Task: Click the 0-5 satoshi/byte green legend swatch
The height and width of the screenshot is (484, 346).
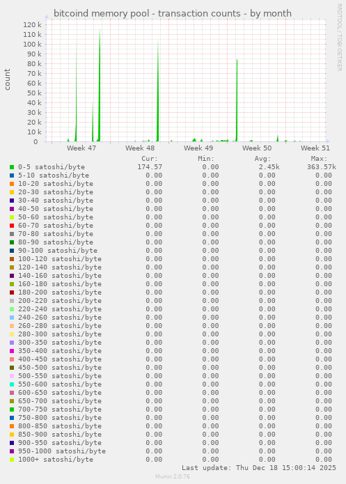Action: (12, 167)
